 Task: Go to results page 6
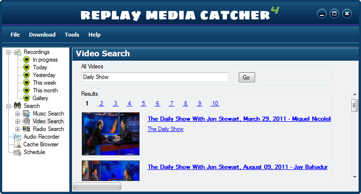click(158, 103)
